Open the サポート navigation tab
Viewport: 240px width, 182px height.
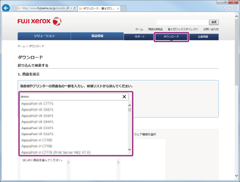(140, 37)
